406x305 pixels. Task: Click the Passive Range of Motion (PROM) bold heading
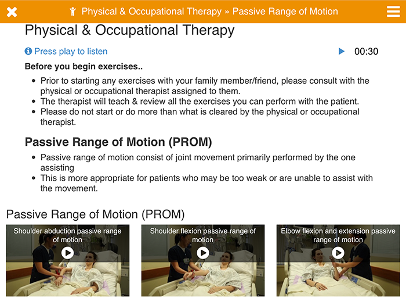click(118, 142)
